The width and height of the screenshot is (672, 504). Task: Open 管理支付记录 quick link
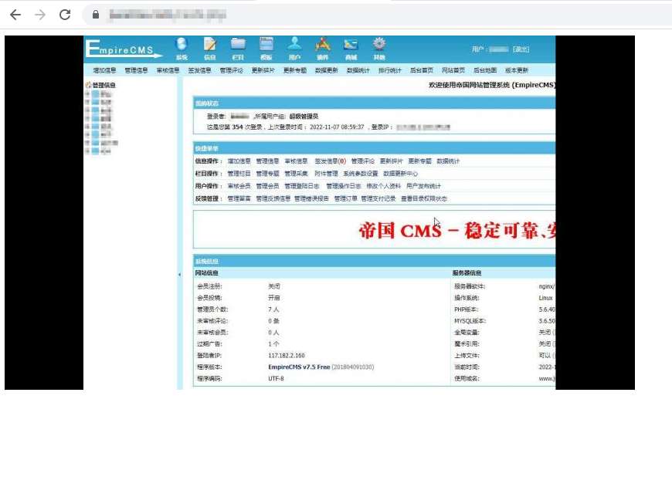[378, 198]
